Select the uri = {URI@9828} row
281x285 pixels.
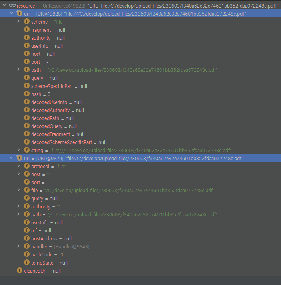coord(140,14)
